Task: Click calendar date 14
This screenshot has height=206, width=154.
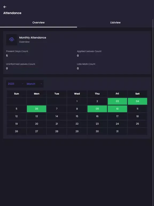Action: pos(57,116)
